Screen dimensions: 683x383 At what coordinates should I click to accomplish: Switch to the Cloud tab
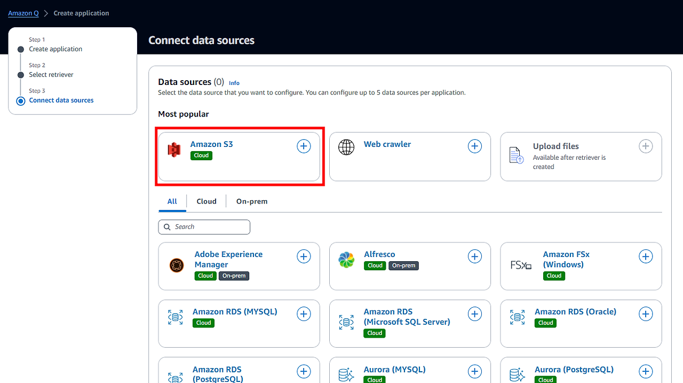(x=207, y=201)
